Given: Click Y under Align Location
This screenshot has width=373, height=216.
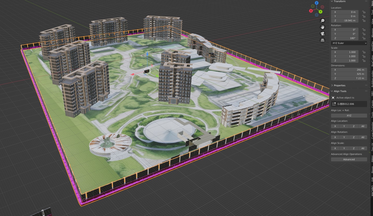Looking at the screenshot, I should coord(344,126).
